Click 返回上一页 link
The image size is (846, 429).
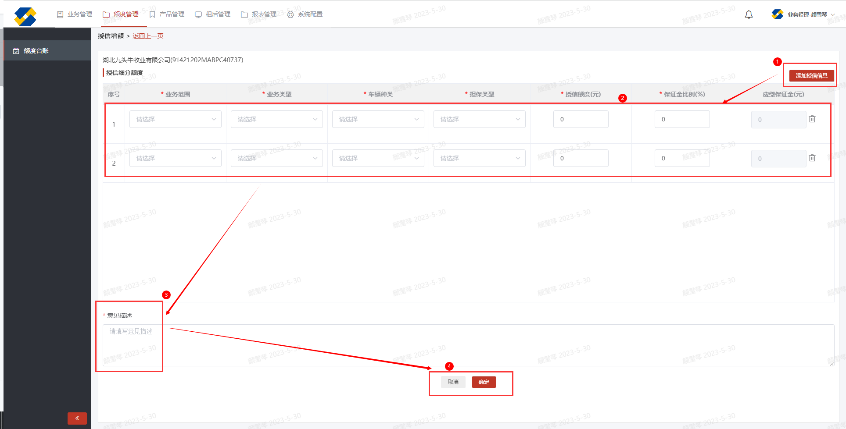tap(148, 36)
